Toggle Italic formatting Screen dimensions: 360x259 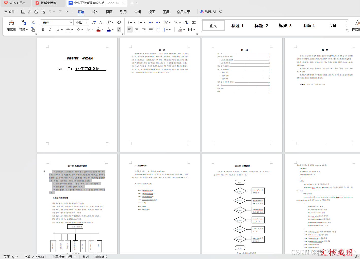pos(50,29)
